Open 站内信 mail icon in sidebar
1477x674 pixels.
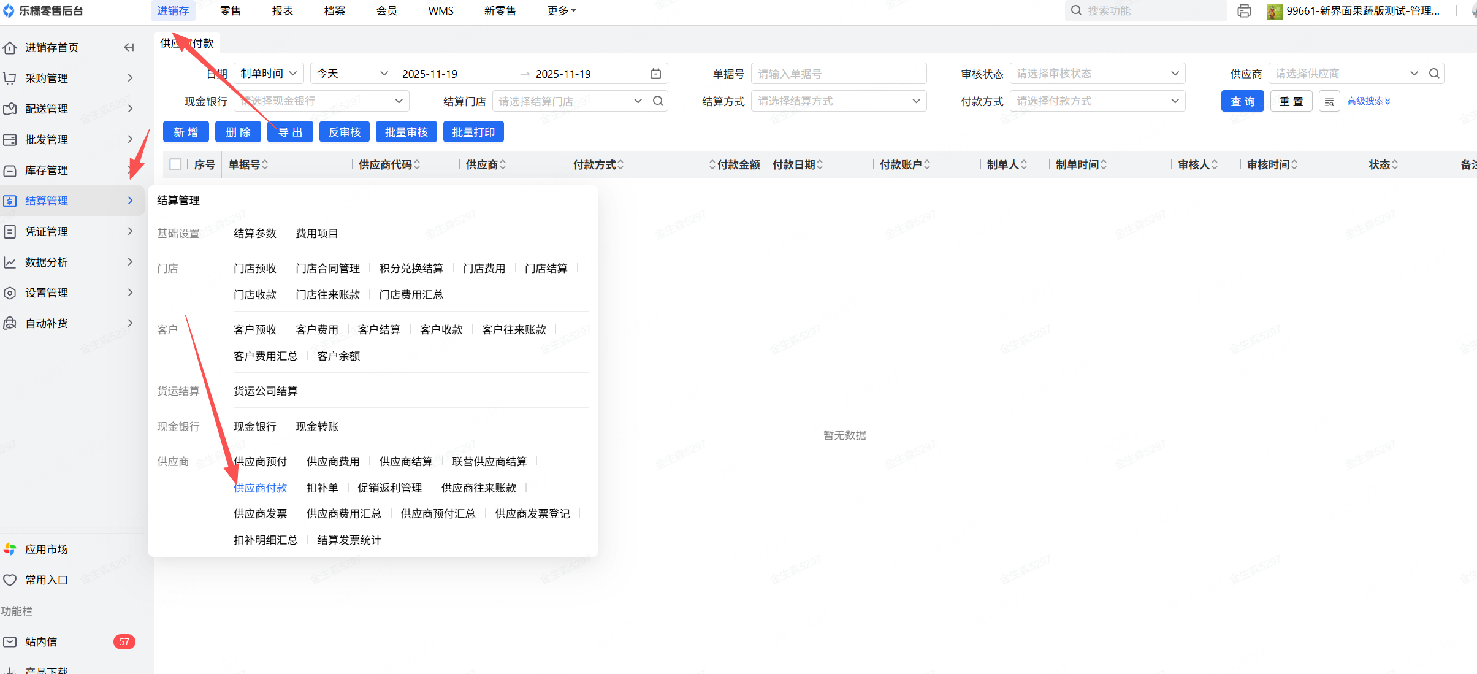[10, 641]
